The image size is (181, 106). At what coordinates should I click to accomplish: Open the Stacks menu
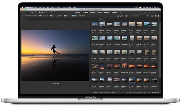(53, 7)
